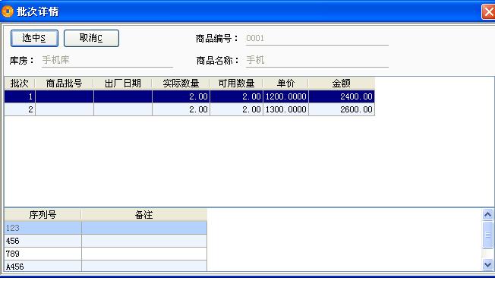
Task: Click the 备注 column header
Action: (x=144, y=215)
